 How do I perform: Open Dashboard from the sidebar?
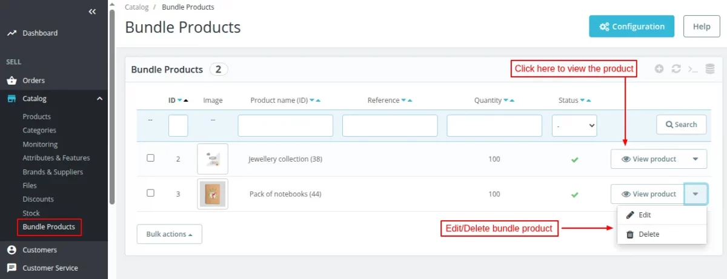[40, 33]
